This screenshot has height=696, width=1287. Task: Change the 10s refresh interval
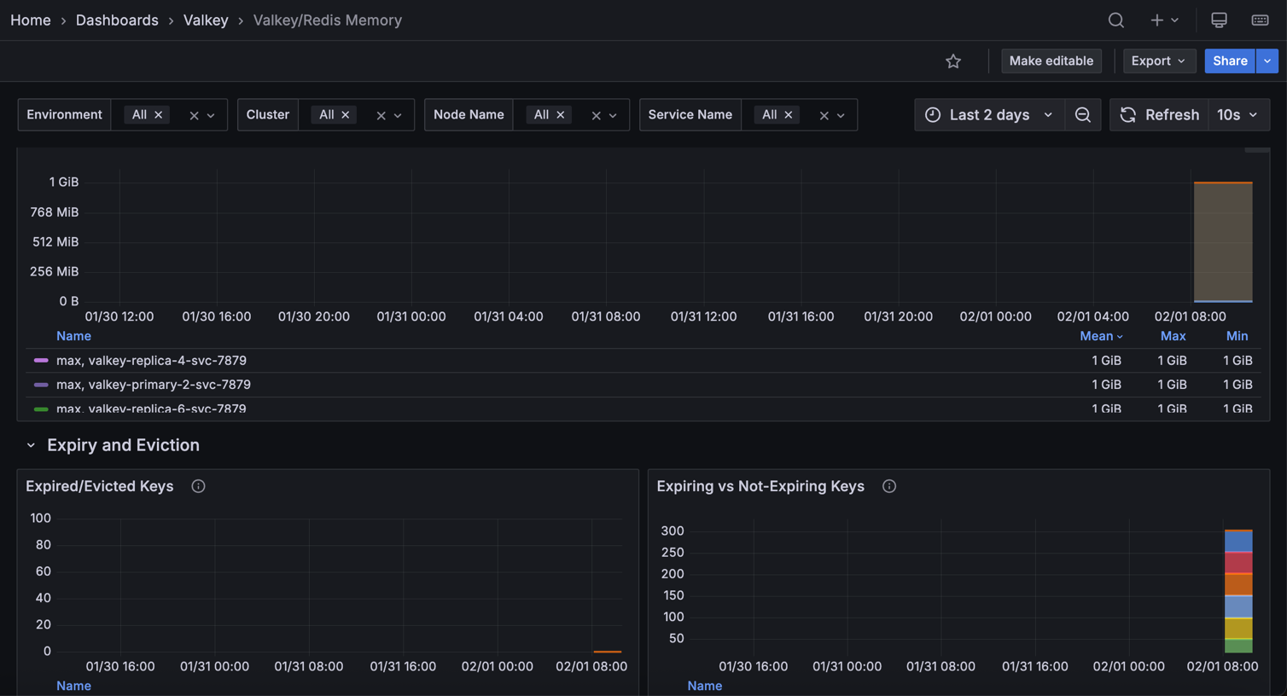tap(1238, 114)
